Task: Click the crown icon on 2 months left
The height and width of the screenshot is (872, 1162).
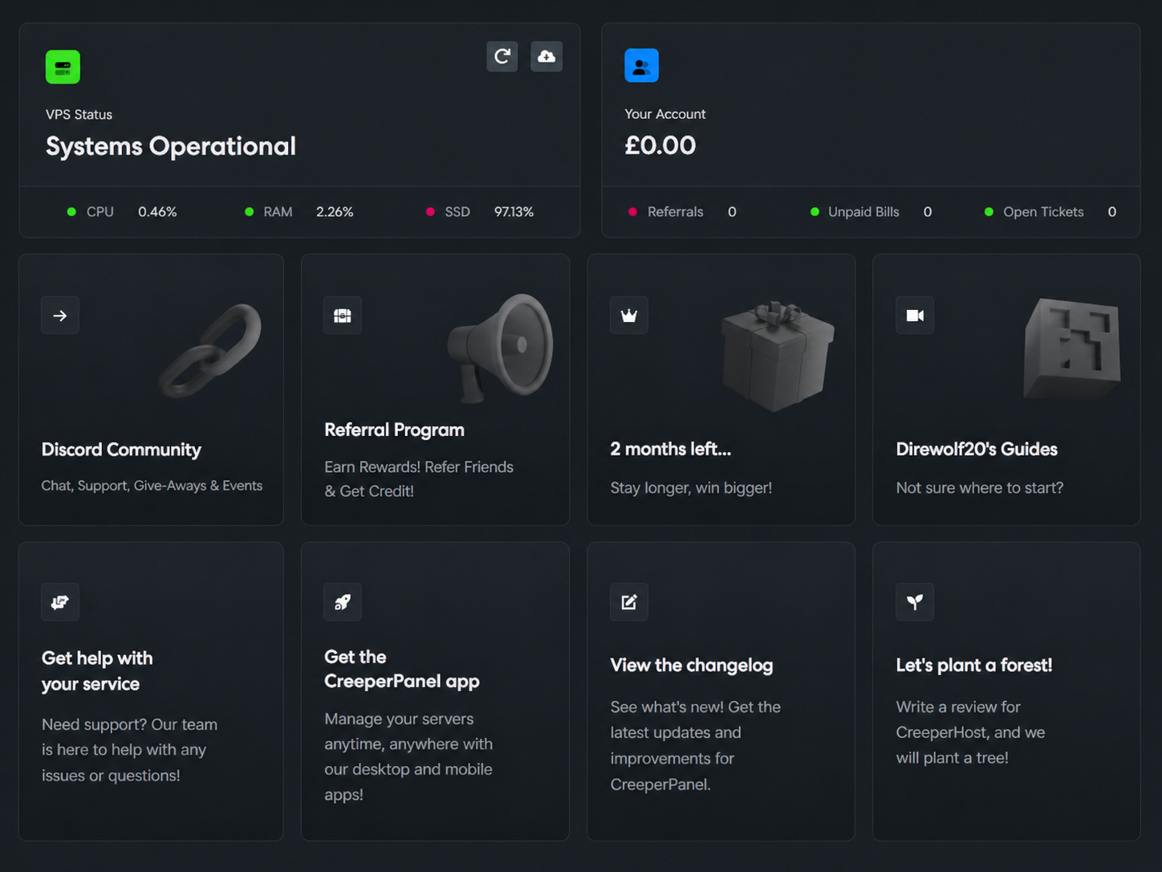Action: (x=629, y=316)
